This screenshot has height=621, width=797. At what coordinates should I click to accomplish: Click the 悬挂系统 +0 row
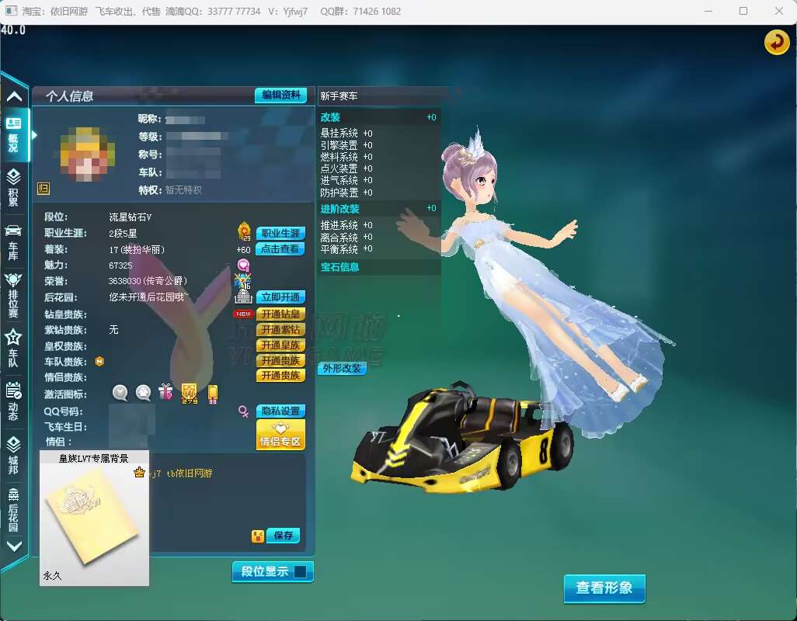[346, 133]
